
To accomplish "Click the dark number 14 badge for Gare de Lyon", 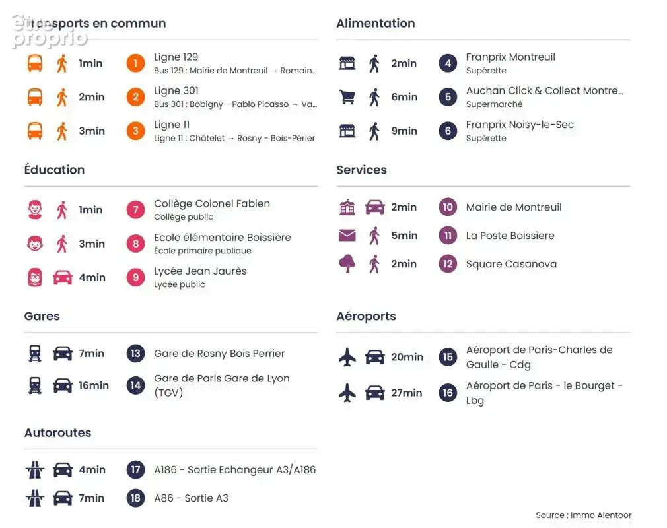I will (x=135, y=385).
